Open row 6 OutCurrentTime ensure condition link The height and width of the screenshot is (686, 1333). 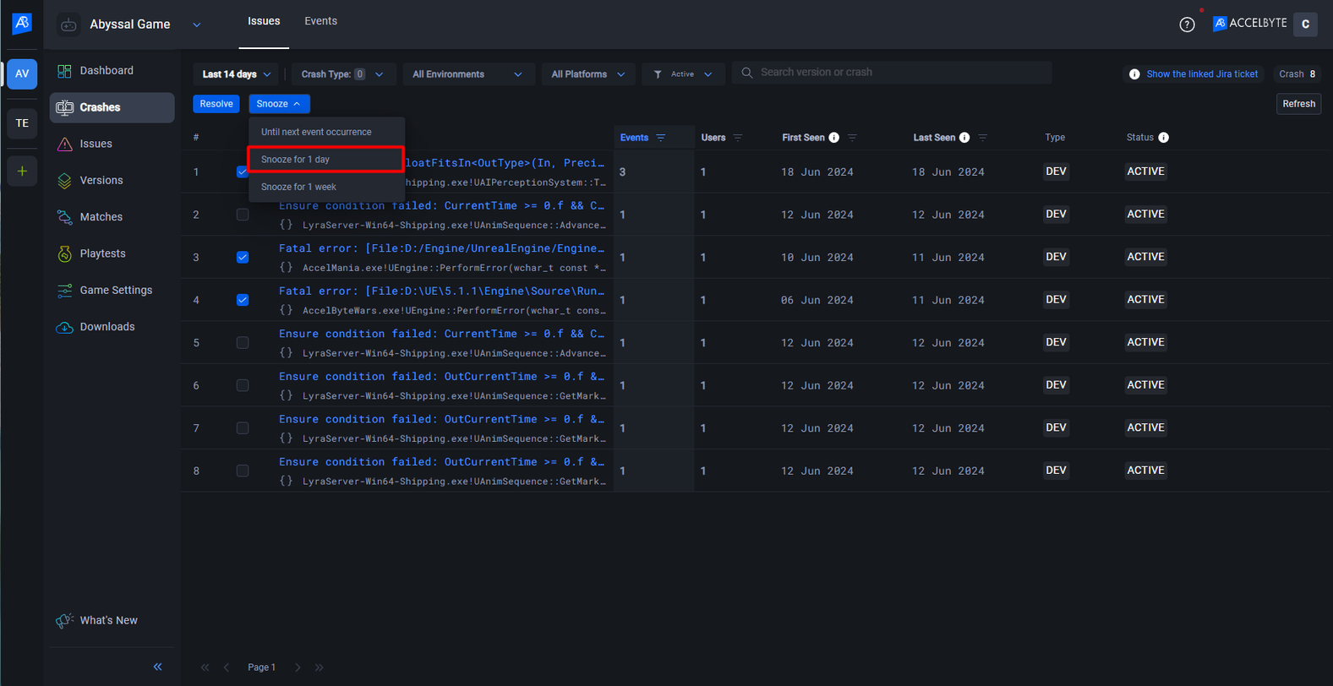(x=442, y=377)
